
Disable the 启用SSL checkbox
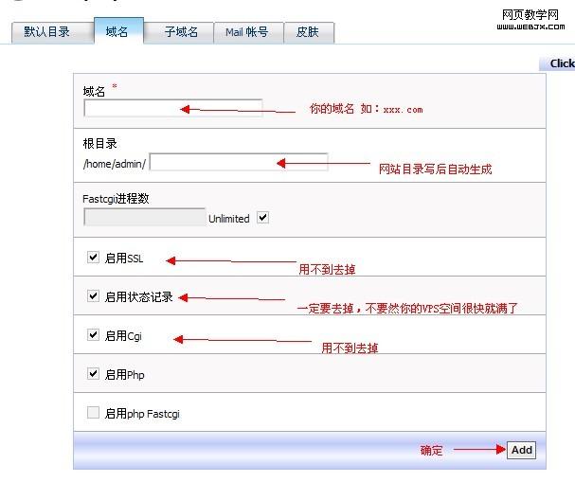[x=93, y=257]
